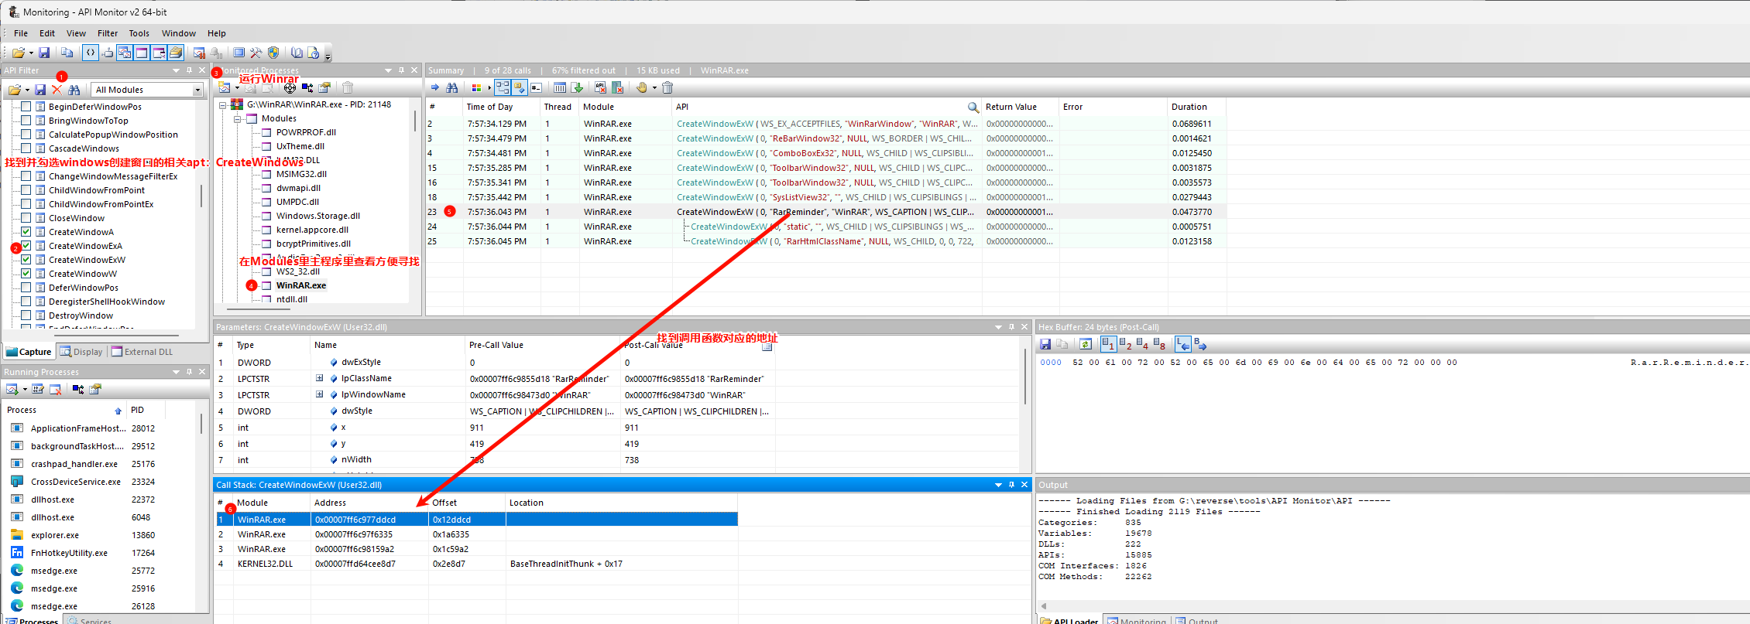Image resolution: width=1750 pixels, height=624 pixels.
Task: Click the binoculars find icon in API Filter
Action: tap(74, 90)
